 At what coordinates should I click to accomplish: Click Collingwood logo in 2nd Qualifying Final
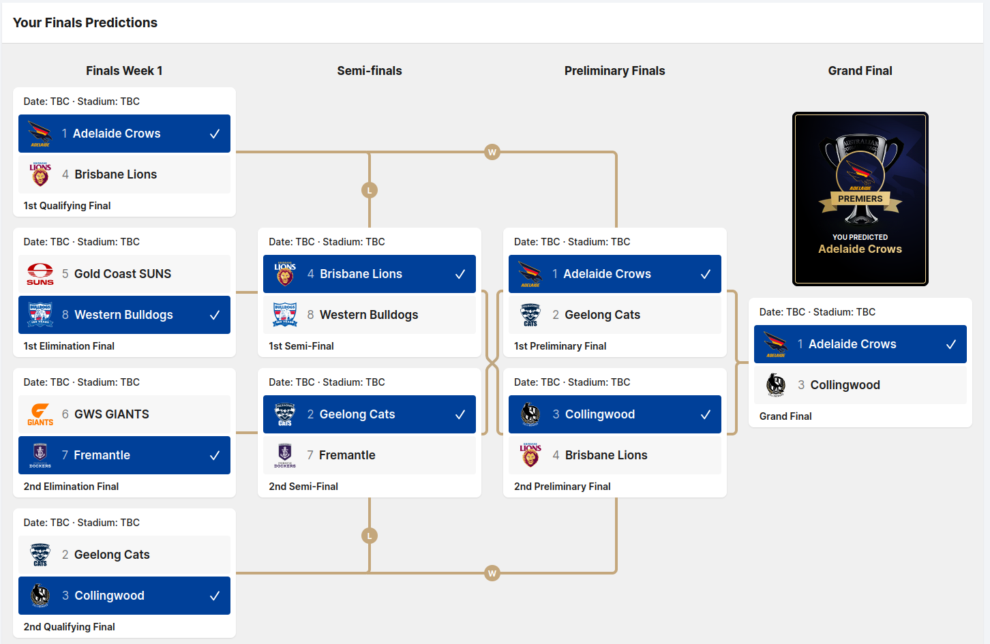[x=40, y=596]
